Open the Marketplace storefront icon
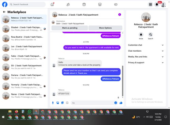This screenshot has height=125, width=170. point(100,4)
